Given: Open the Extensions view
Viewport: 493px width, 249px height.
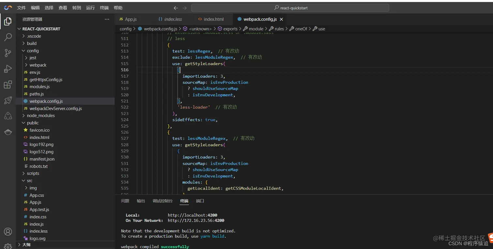Looking at the screenshot, I should click(x=8, y=85).
